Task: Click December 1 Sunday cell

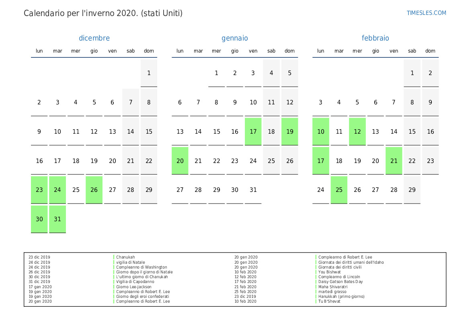Action: click(149, 73)
